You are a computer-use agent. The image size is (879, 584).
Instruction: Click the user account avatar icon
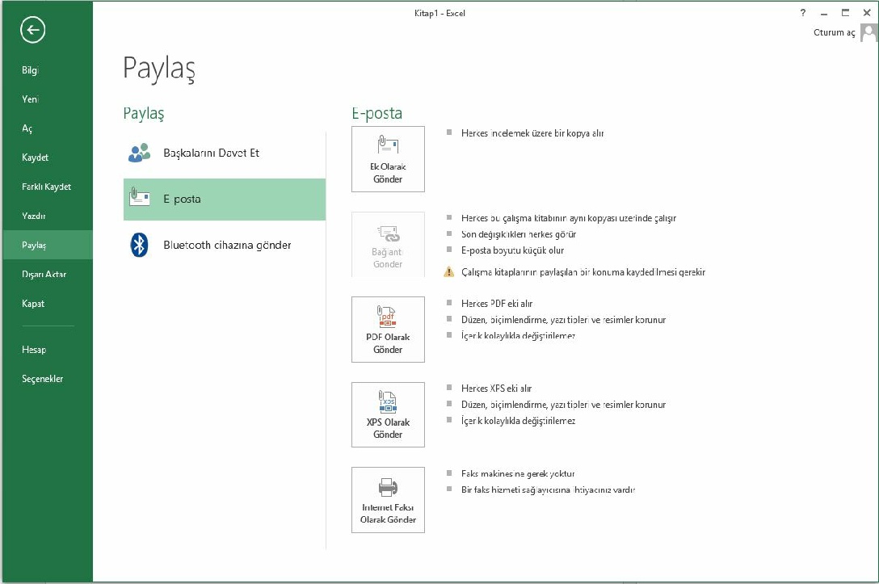[868, 32]
